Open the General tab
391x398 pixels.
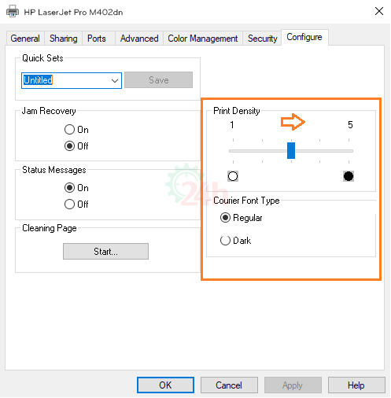tap(25, 39)
